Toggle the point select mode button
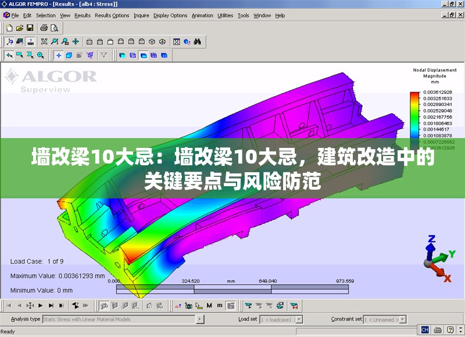This screenshot has width=465, height=337. pyautogui.click(x=9, y=56)
